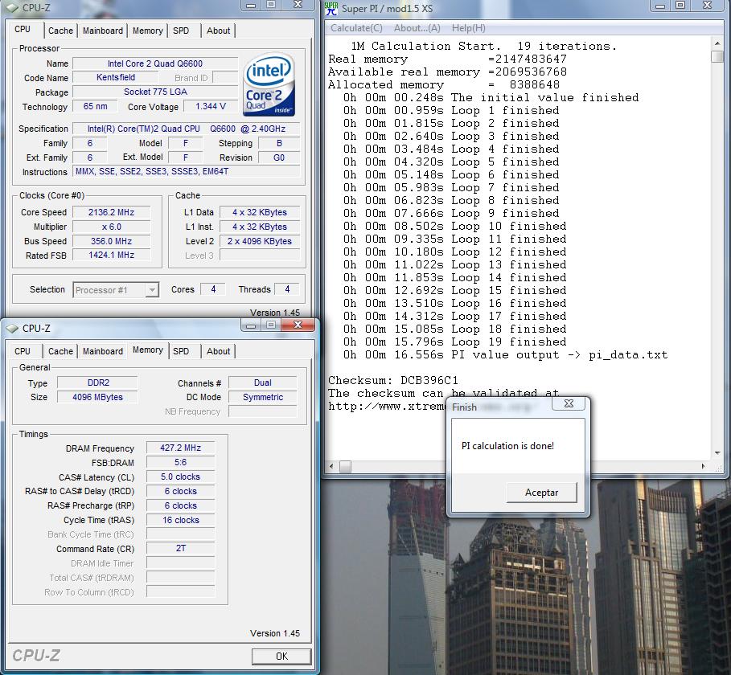The image size is (731, 675).
Task: Open the Help(H) menu in Super PI
Action: tap(469, 28)
